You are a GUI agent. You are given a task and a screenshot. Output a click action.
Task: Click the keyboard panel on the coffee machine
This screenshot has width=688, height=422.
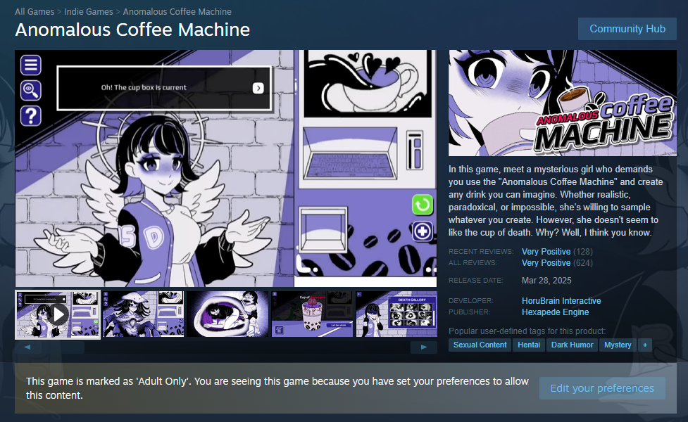pos(350,154)
